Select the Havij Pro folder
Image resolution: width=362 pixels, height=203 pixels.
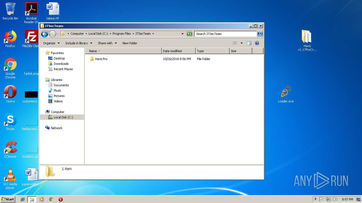[101, 59]
